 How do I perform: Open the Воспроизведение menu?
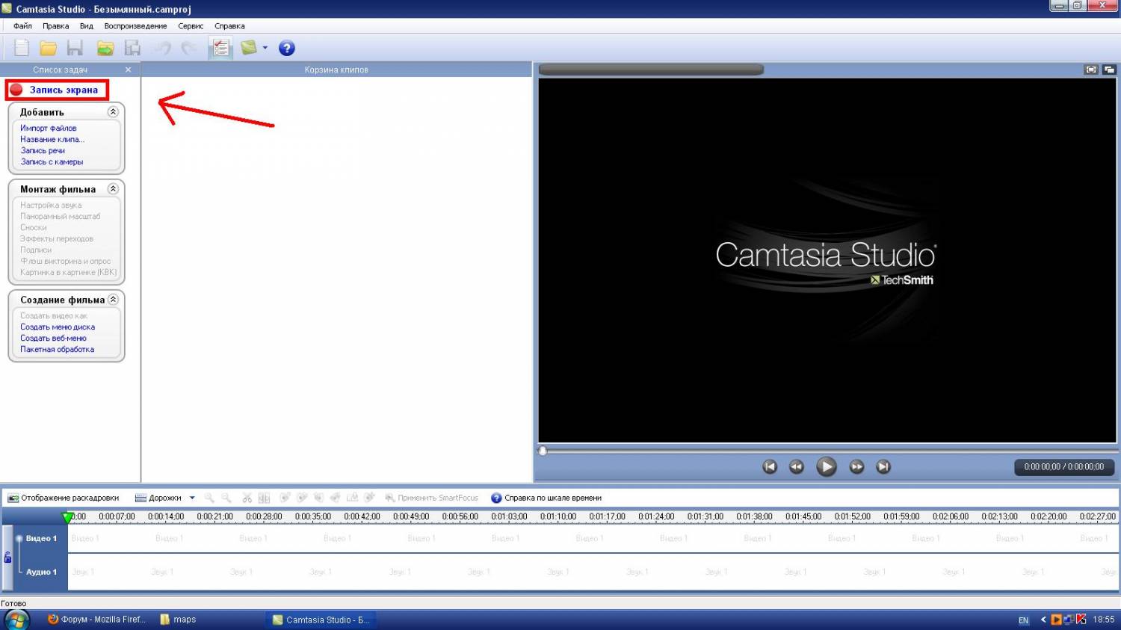pyautogui.click(x=135, y=26)
